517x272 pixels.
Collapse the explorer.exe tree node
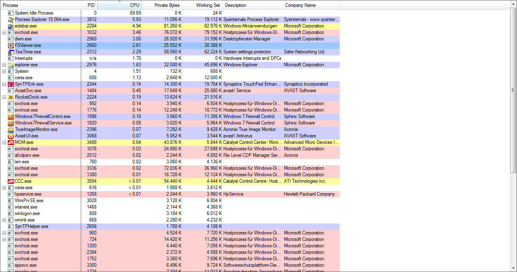click(4, 65)
